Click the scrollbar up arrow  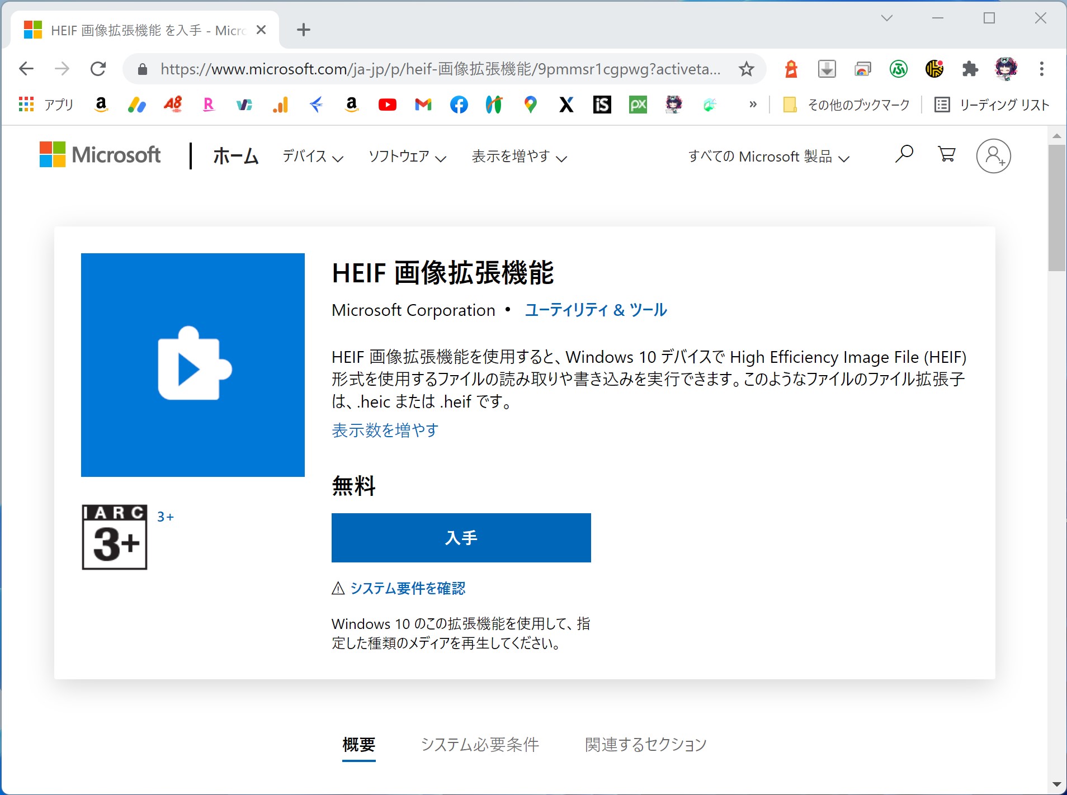pyautogui.click(x=1057, y=136)
